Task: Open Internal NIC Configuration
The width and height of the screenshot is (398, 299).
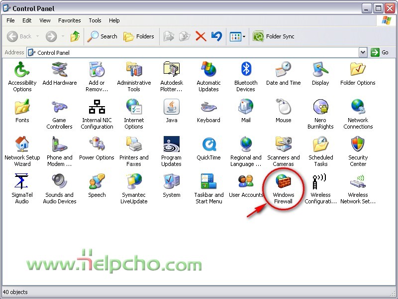Action: tap(97, 114)
